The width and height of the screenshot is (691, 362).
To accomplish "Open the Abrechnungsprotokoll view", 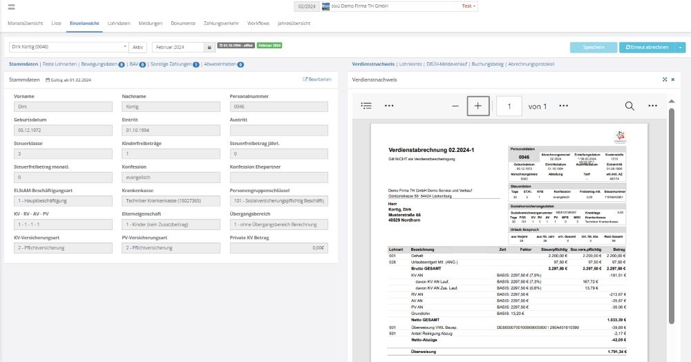I will [x=531, y=64].
